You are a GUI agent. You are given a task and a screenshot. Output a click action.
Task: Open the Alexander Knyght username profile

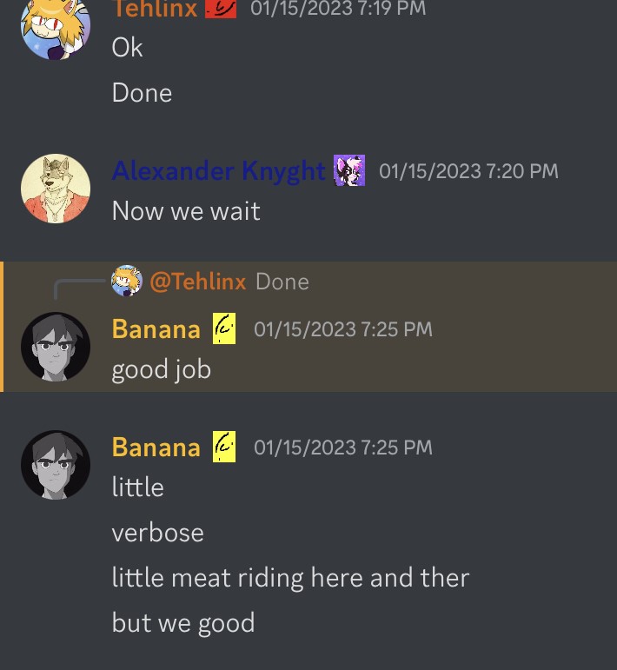218,171
